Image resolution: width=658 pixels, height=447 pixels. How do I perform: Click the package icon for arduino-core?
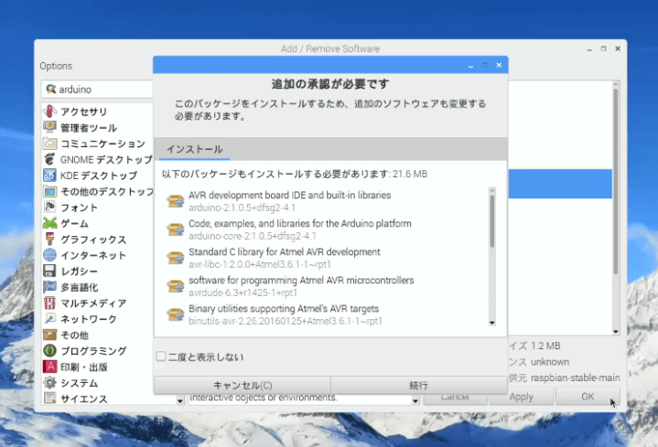[176, 229]
